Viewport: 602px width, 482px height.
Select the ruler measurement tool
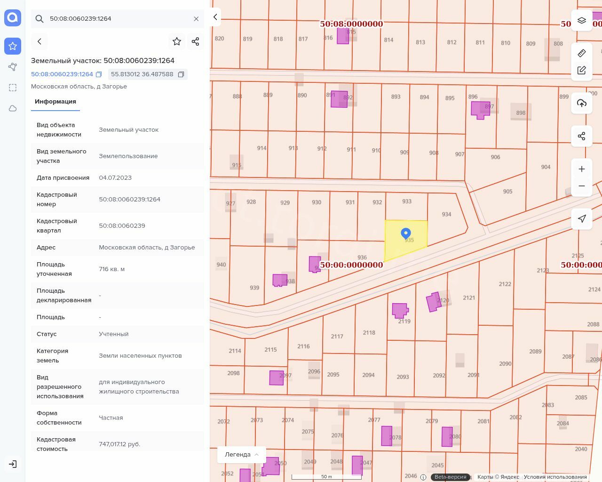tap(582, 53)
